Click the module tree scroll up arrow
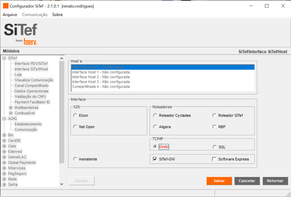291x197 pixels. tap(62, 58)
